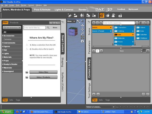This screenshot has width=152, height=114.
Task: Open untitled - Paint in the taskbar
Action: point(112,112)
